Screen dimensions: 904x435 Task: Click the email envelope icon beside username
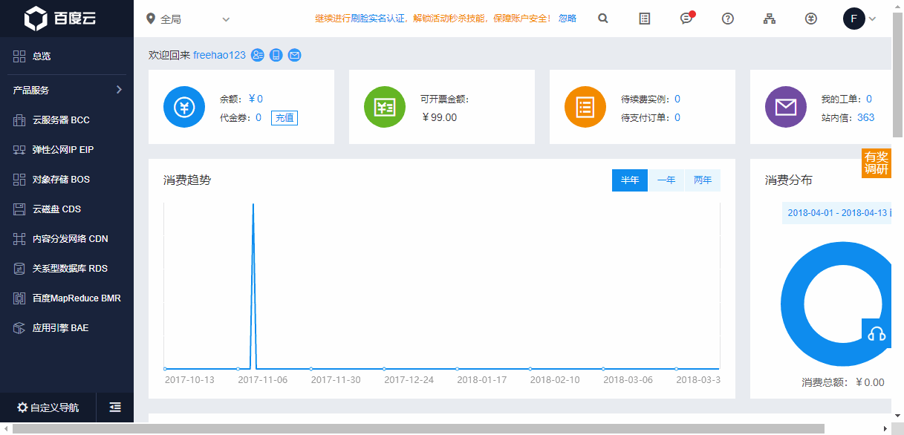[295, 55]
